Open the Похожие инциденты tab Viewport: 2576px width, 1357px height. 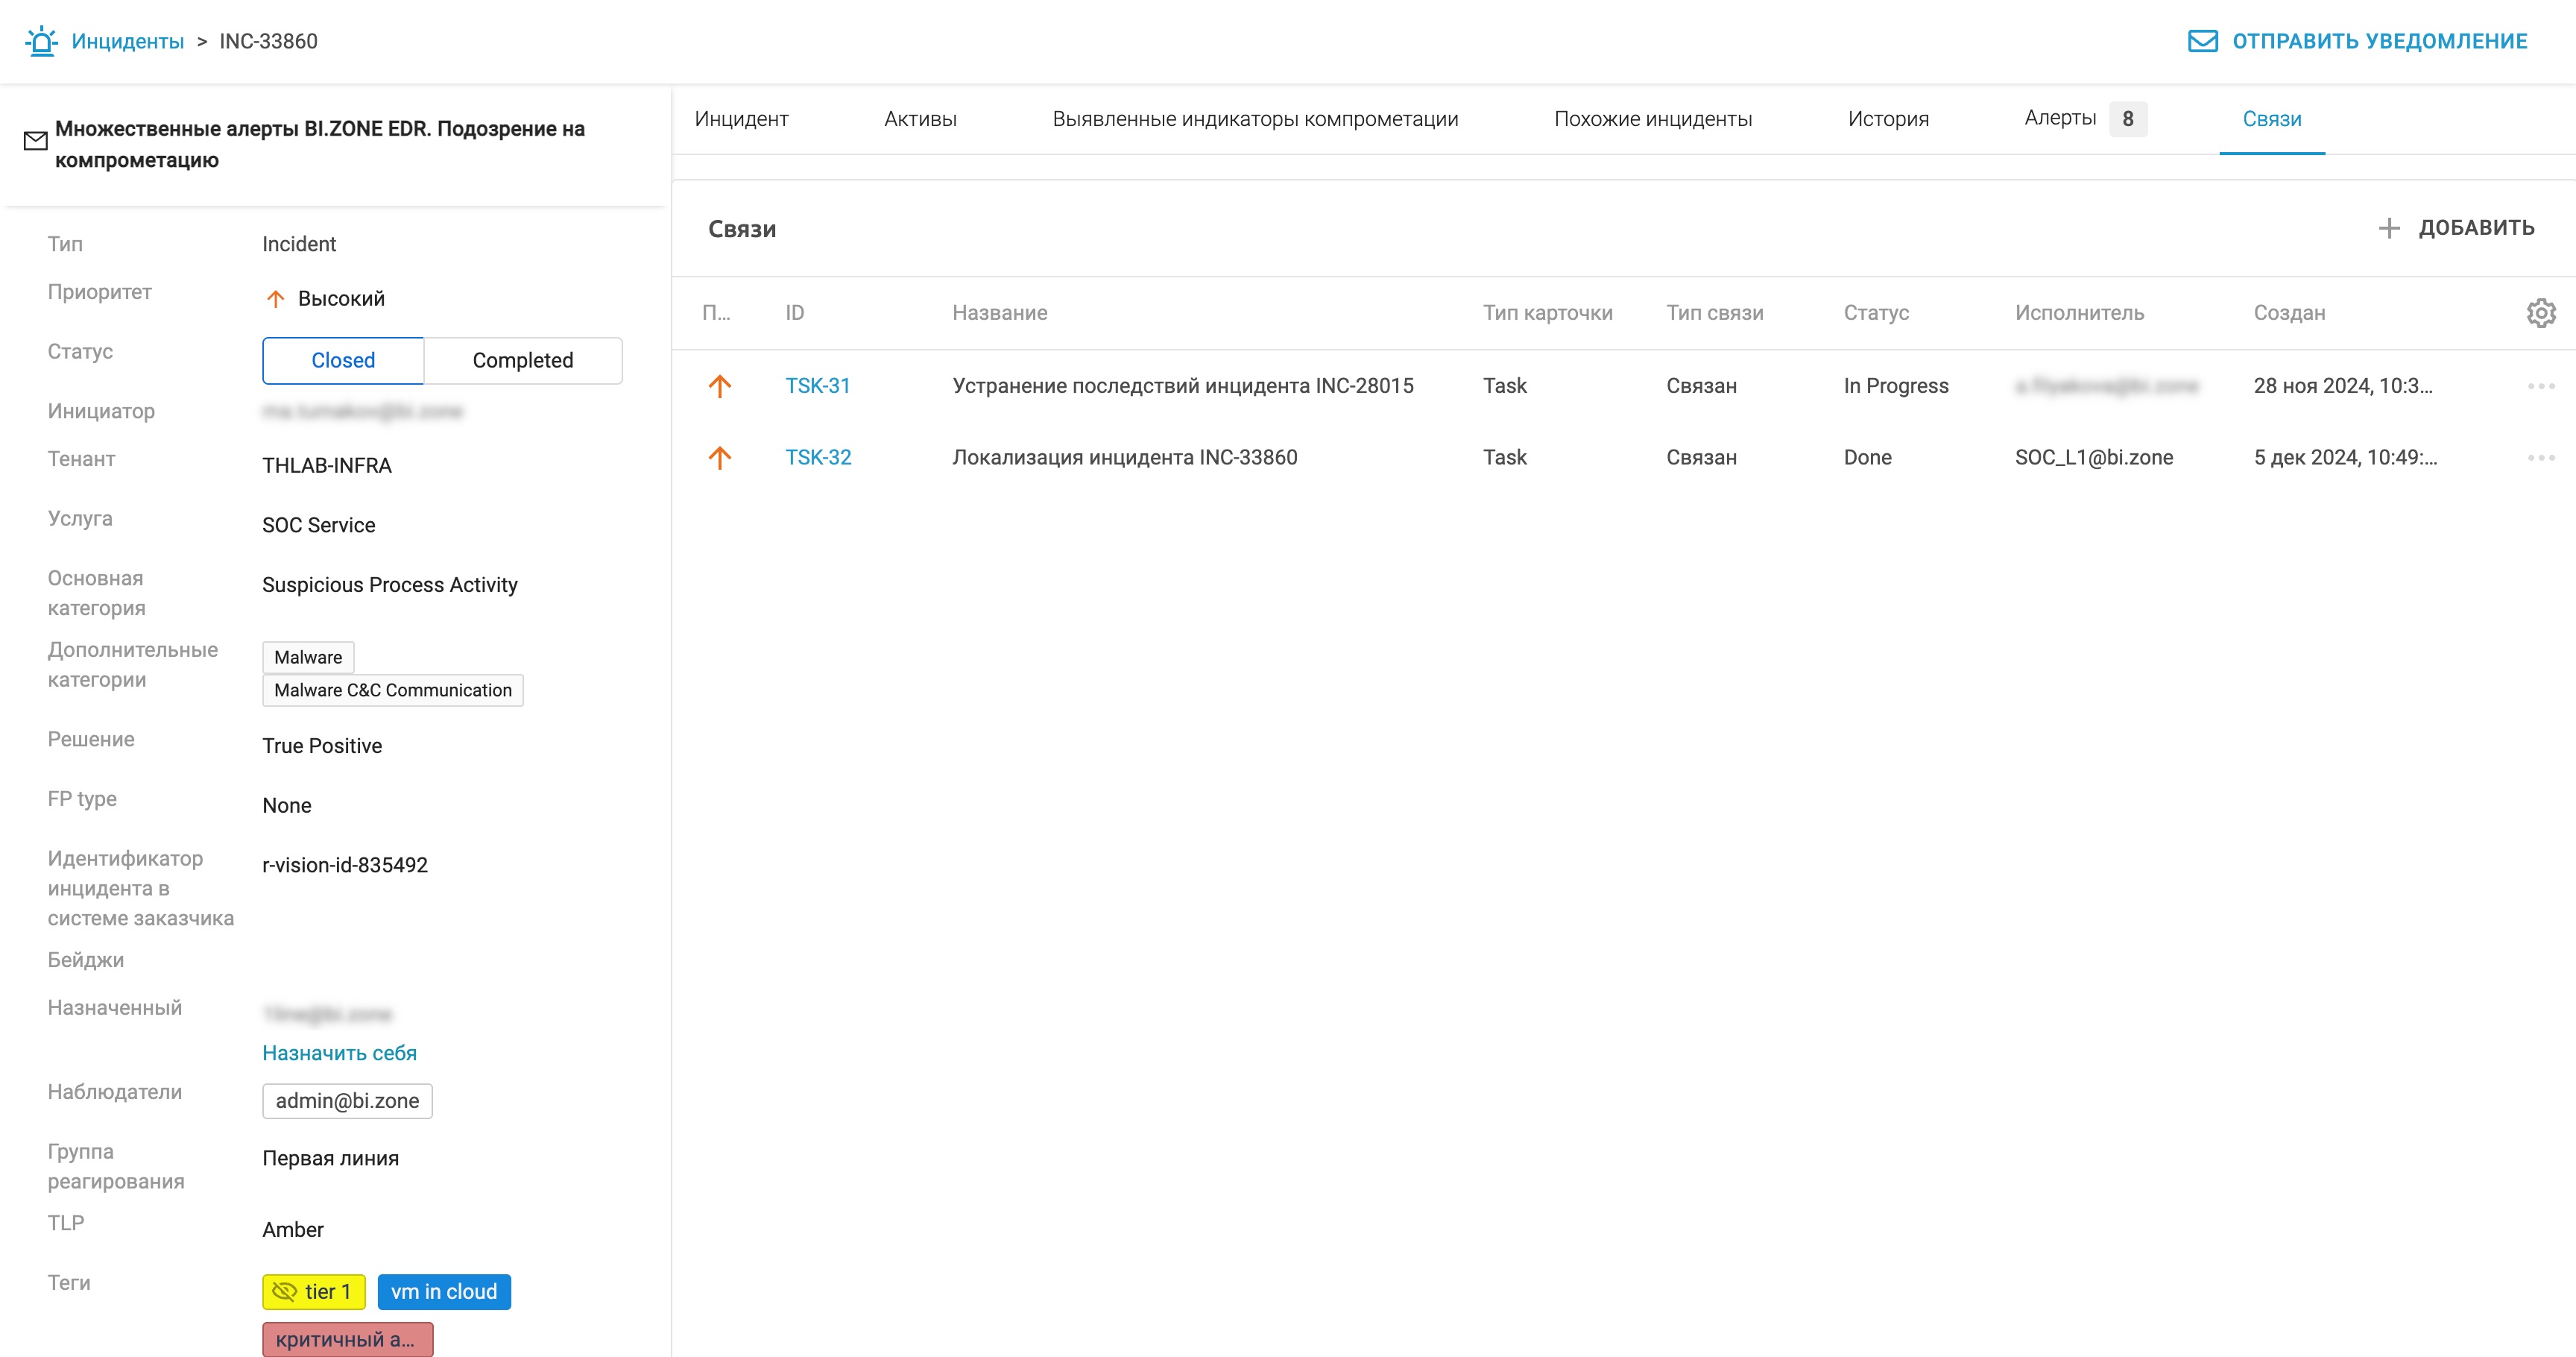[x=1652, y=119]
